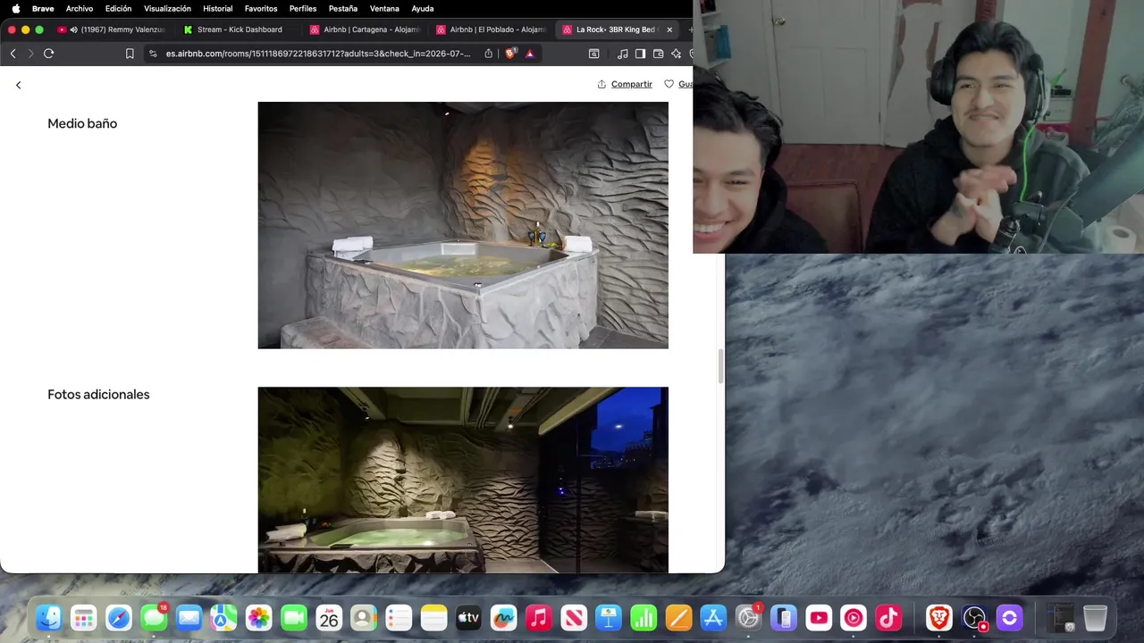Open Pages from the Dock

(678, 618)
